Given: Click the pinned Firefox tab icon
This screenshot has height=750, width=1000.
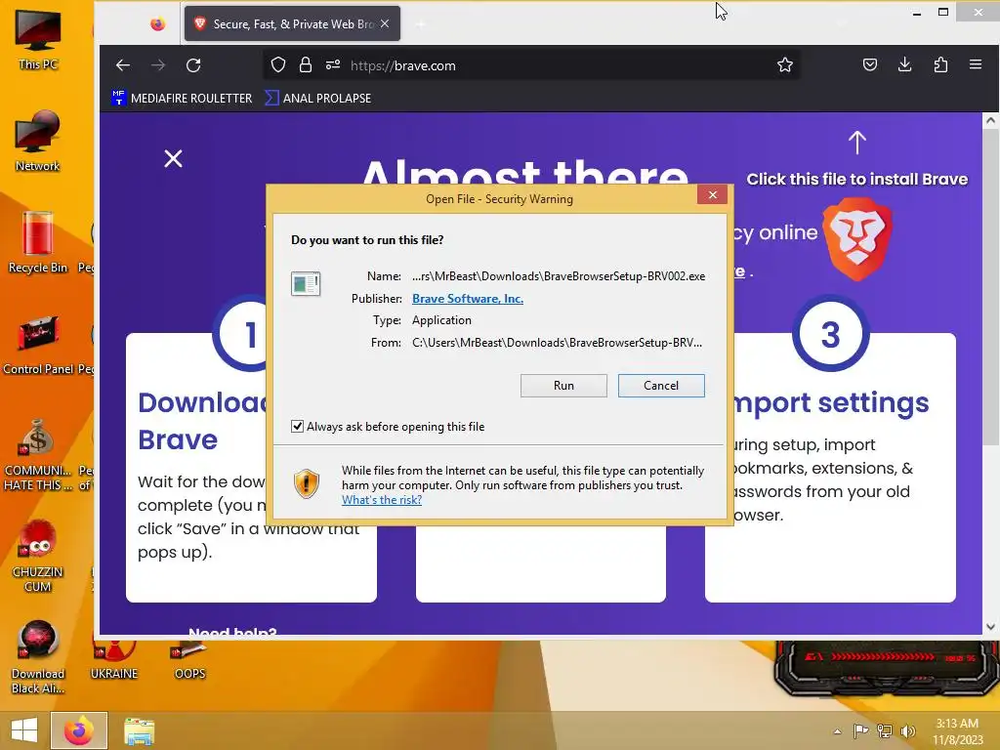Looking at the screenshot, I should (157, 24).
